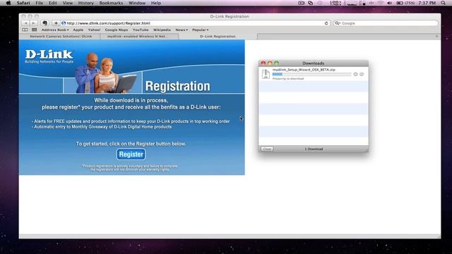Expand the Address Book bookmarks dropdown

pos(55,30)
